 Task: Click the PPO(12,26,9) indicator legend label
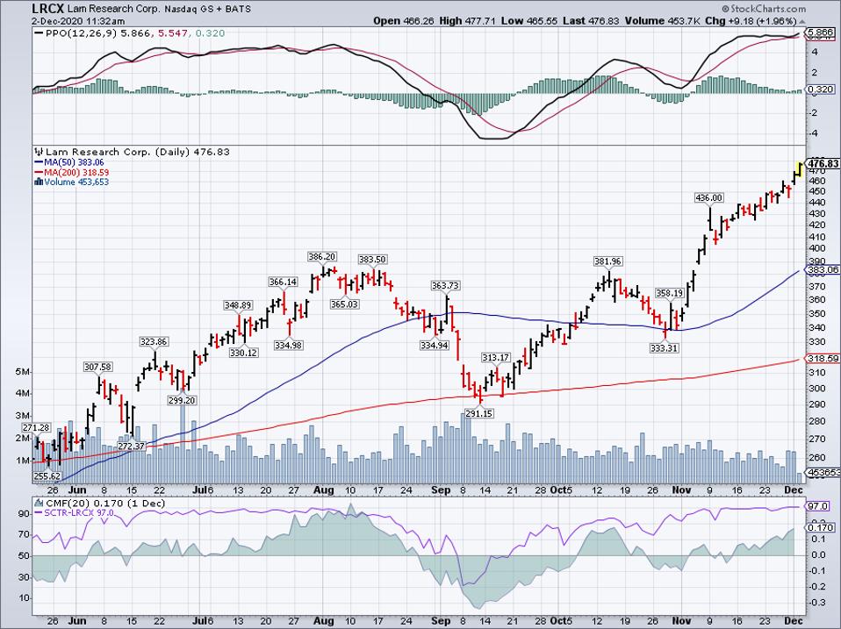(82, 33)
